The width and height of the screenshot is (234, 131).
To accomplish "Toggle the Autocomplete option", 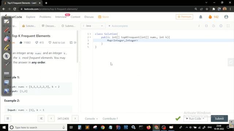I will (x=118, y=26).
